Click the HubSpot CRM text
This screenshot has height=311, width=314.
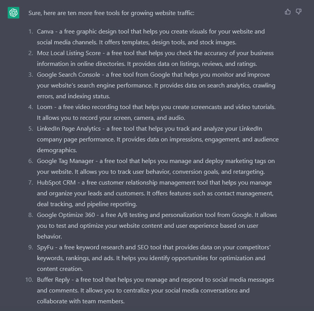point(56,183)
